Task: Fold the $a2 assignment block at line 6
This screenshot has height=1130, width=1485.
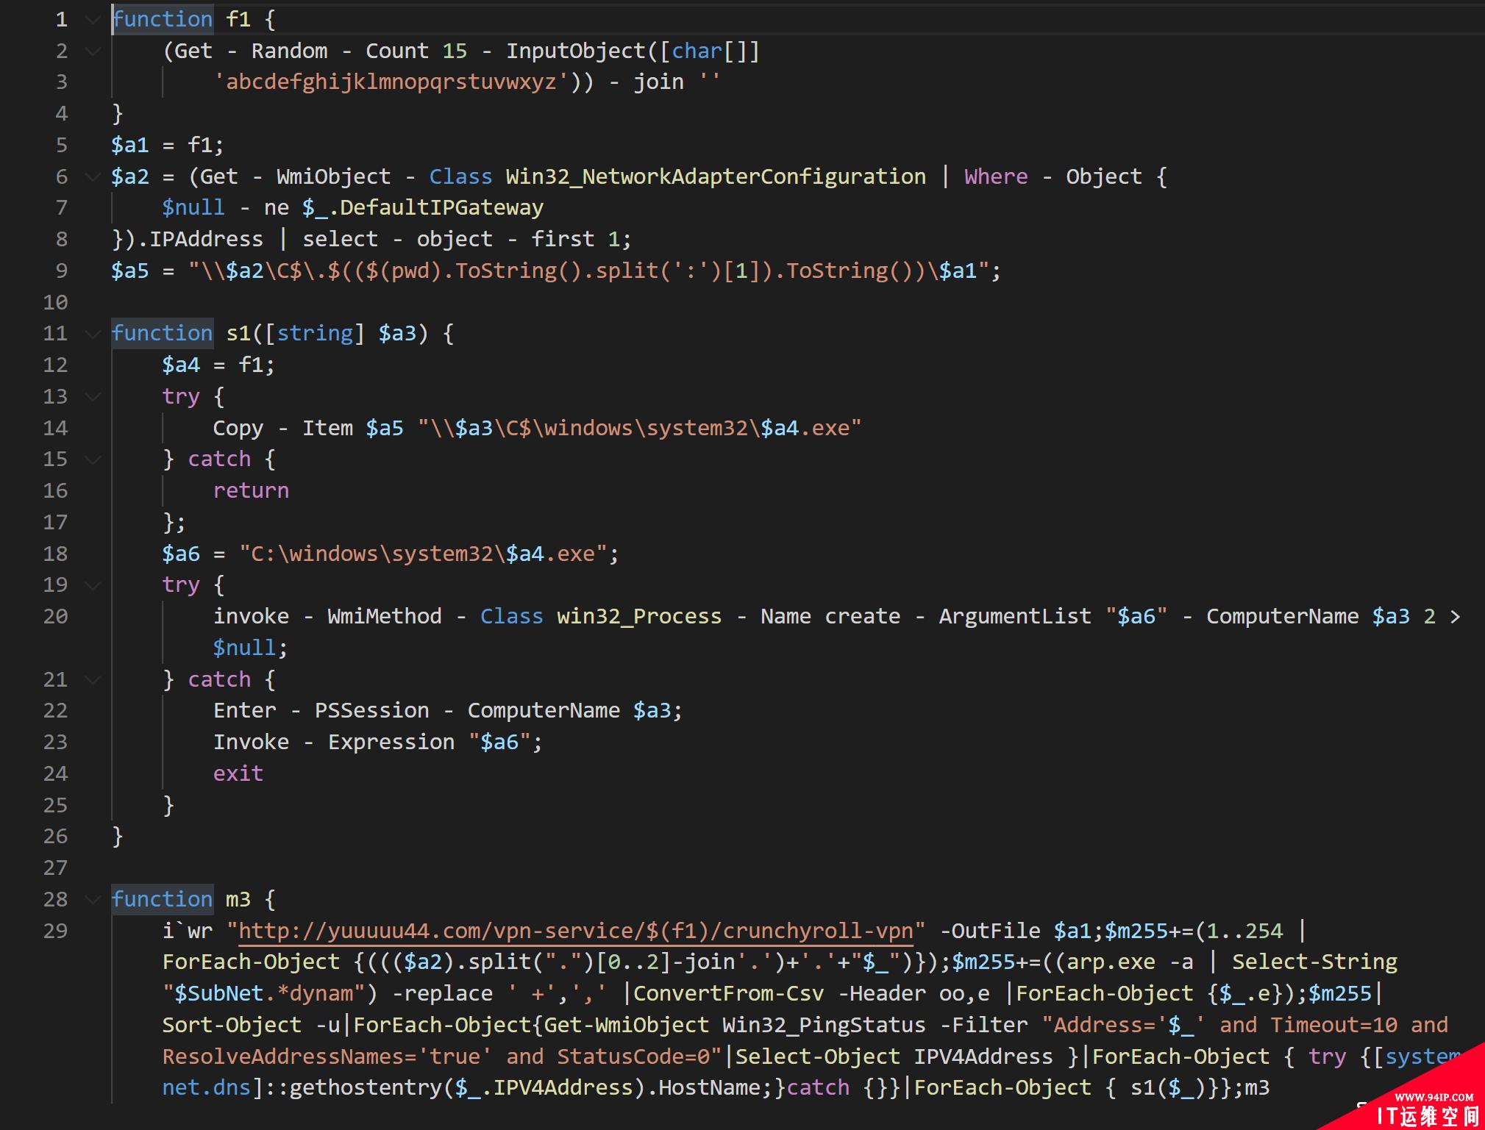Action: [93, 177]
